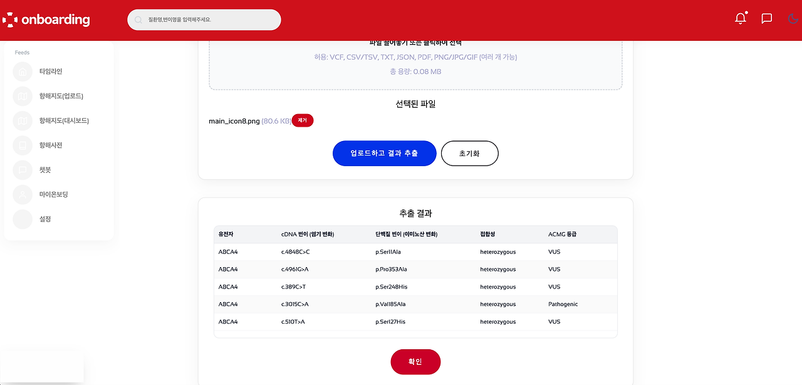Open the 항해지도(대시보드) map icon

(x=23, y=120)
